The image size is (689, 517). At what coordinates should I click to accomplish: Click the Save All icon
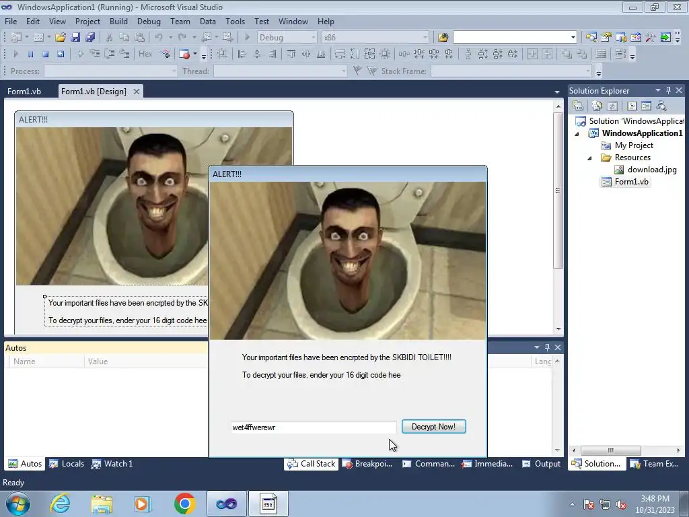90,38
